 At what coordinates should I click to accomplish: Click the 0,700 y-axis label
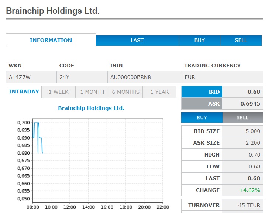[x=24, y=123]
